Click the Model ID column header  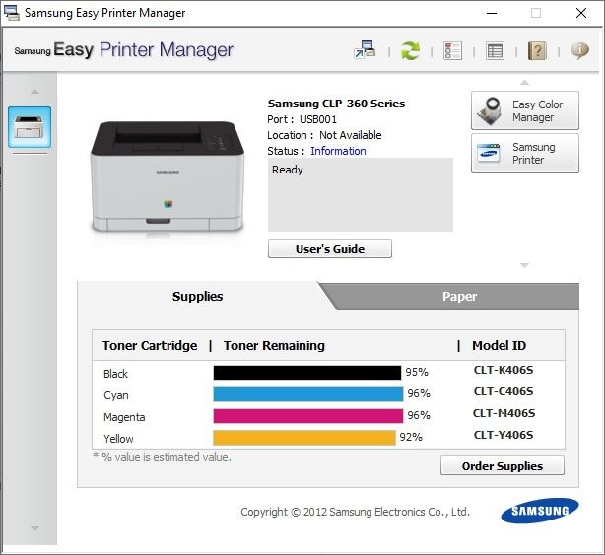point(499,345)
